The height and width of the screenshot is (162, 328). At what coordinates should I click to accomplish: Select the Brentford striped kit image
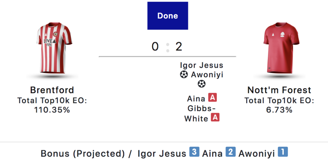(x=52, y=49)
